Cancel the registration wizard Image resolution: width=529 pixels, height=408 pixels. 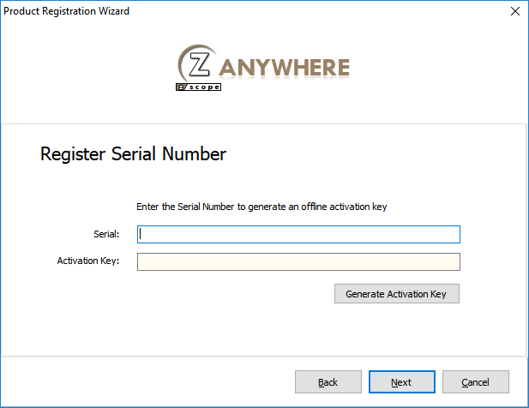pos(476,382)
